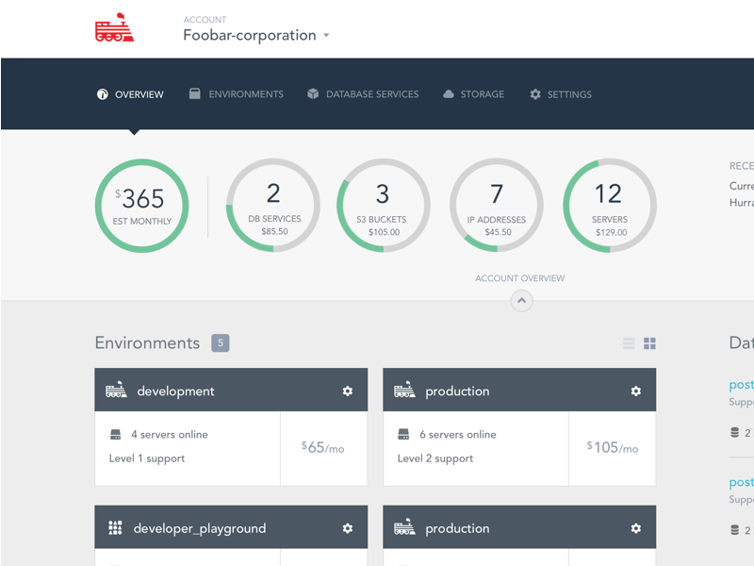Switch to Database Services tab
Screen dimensions: 754x566
[363, 93]
